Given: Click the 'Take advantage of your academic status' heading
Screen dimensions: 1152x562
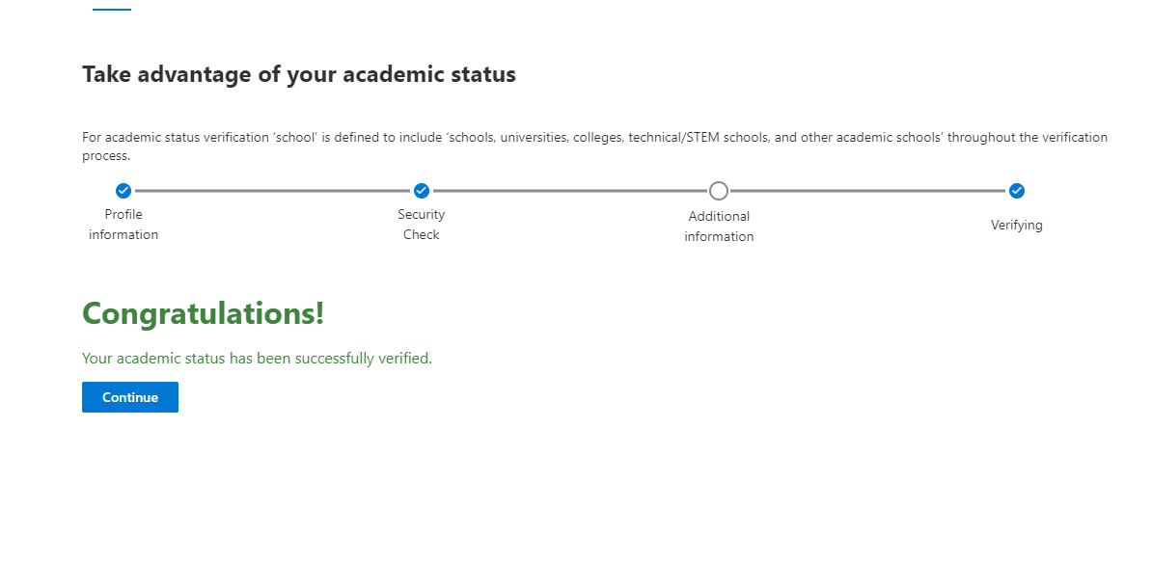Looking at the screenshot, I should (x=299, y=75).
